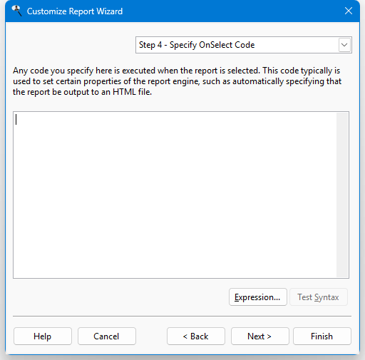Open the Step 4 - Specify OnSelect Code combo box
This screenshot has height=360, width=365.
[244, 45]
